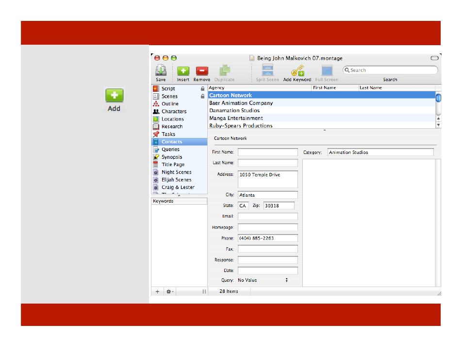Click the document icon in window title

tap(252, 58)
